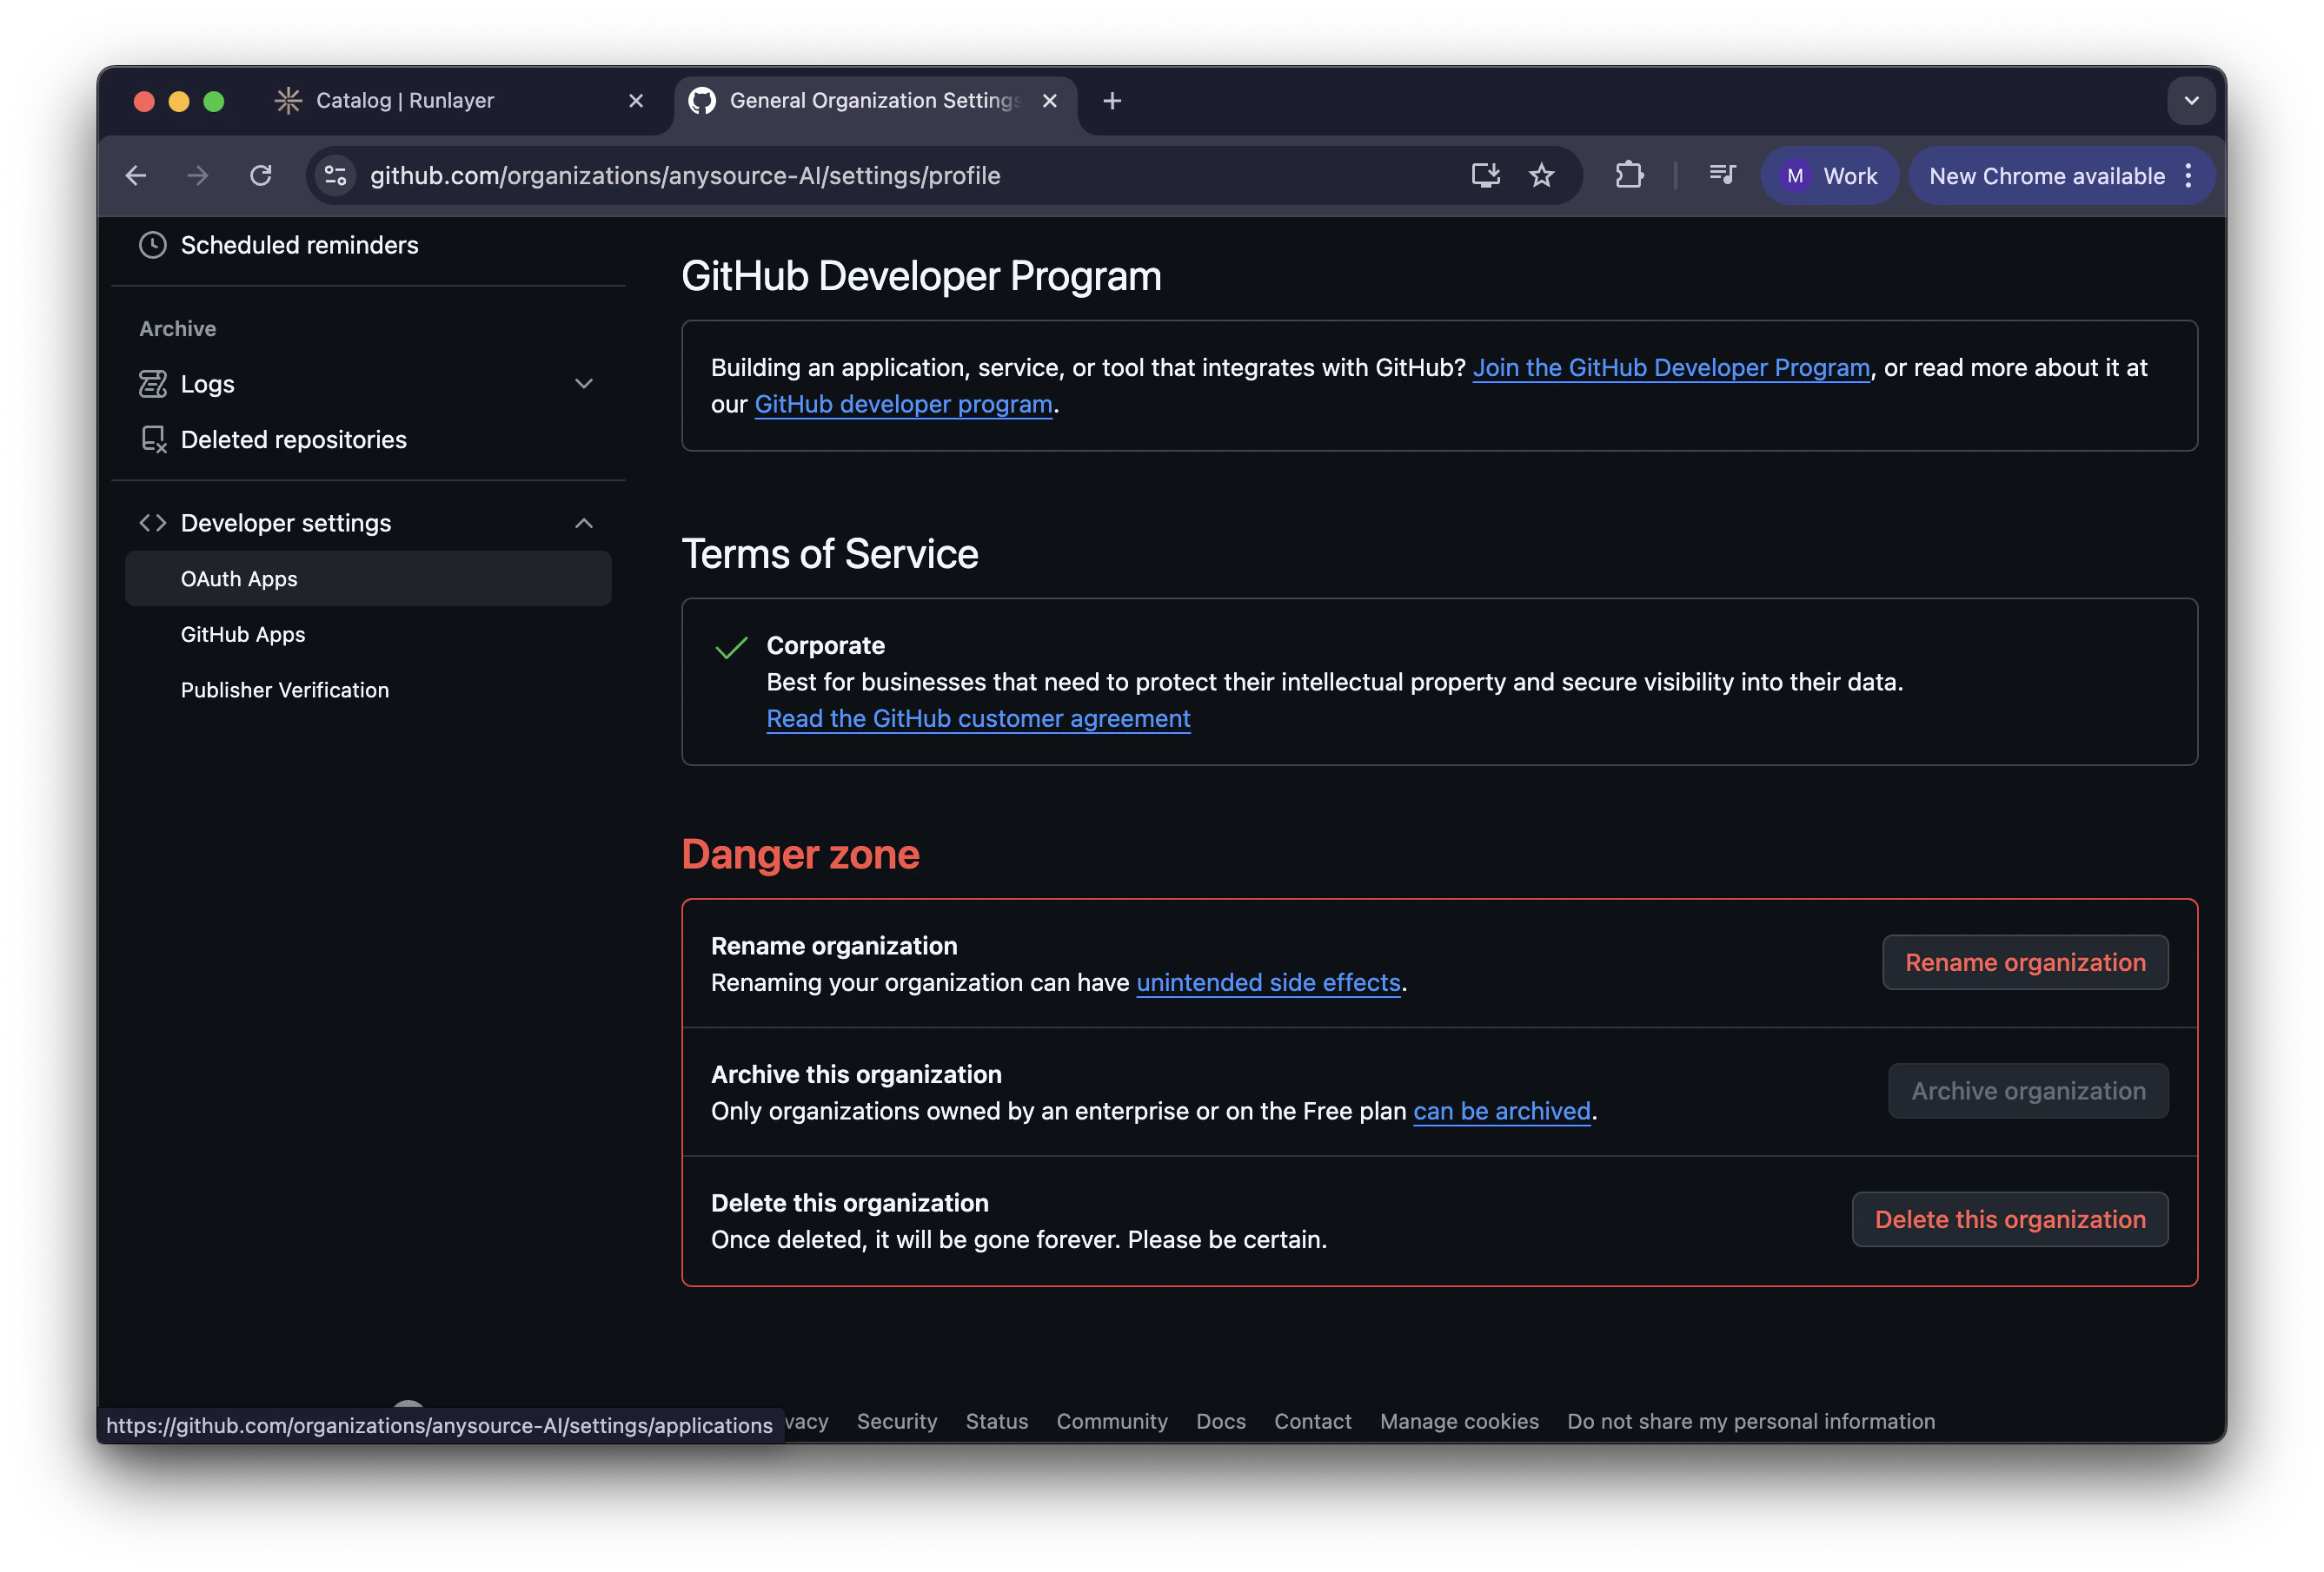2324x1572 pixels.
Task: Close the General Organization Settings tab
Action: point(1050,101)
